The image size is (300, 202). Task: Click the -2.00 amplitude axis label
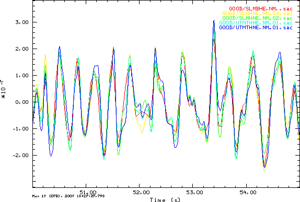coord(21,155)
